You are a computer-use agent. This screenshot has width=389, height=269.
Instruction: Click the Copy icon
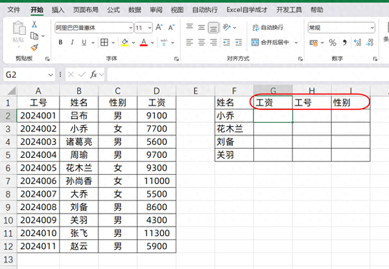click(34, 36)
